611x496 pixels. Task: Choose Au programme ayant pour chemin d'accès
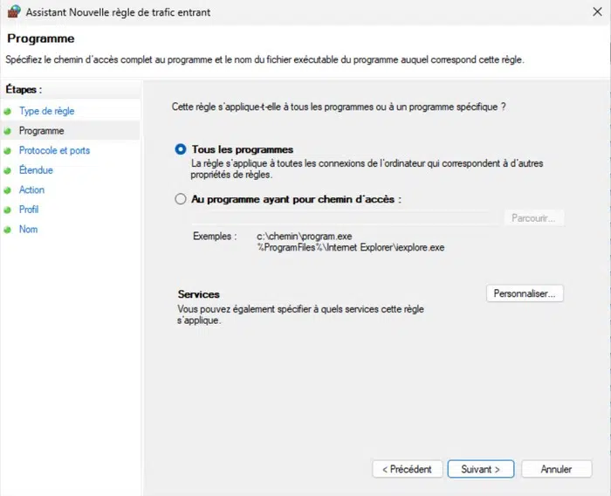pos(181,199)
